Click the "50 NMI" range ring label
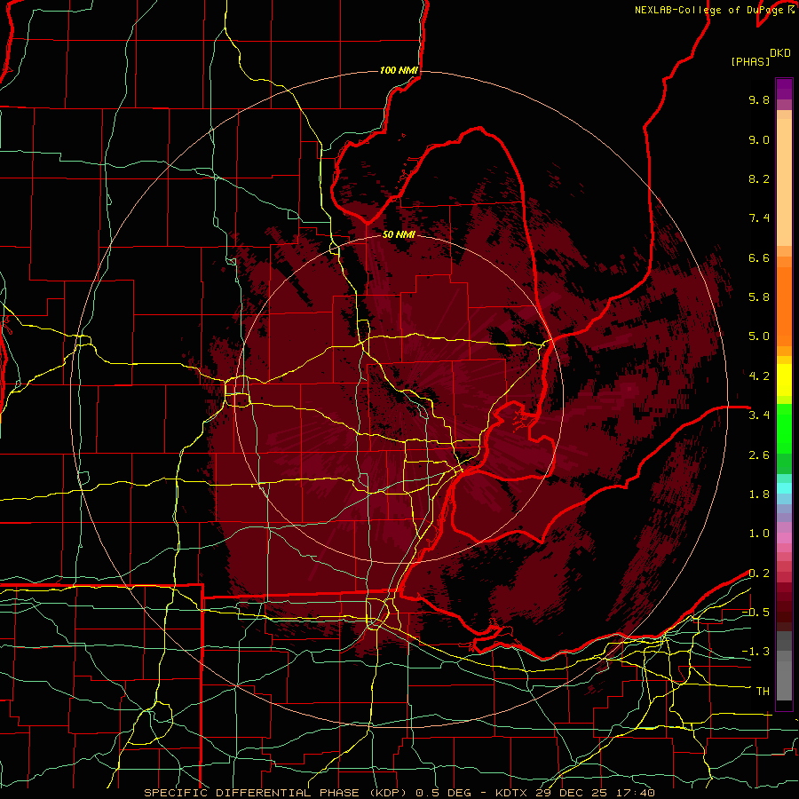The image size is (799, 799). point(399,234)
